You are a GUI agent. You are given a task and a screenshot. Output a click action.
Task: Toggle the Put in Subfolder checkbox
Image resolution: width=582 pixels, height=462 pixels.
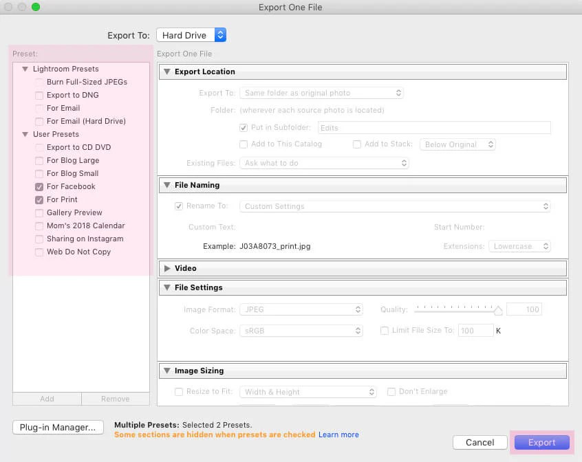click(244, 128)
